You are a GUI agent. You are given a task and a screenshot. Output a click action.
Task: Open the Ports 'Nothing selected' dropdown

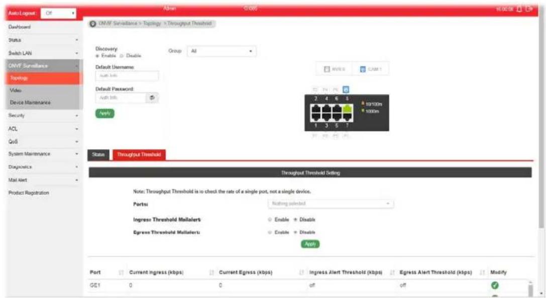331,203
